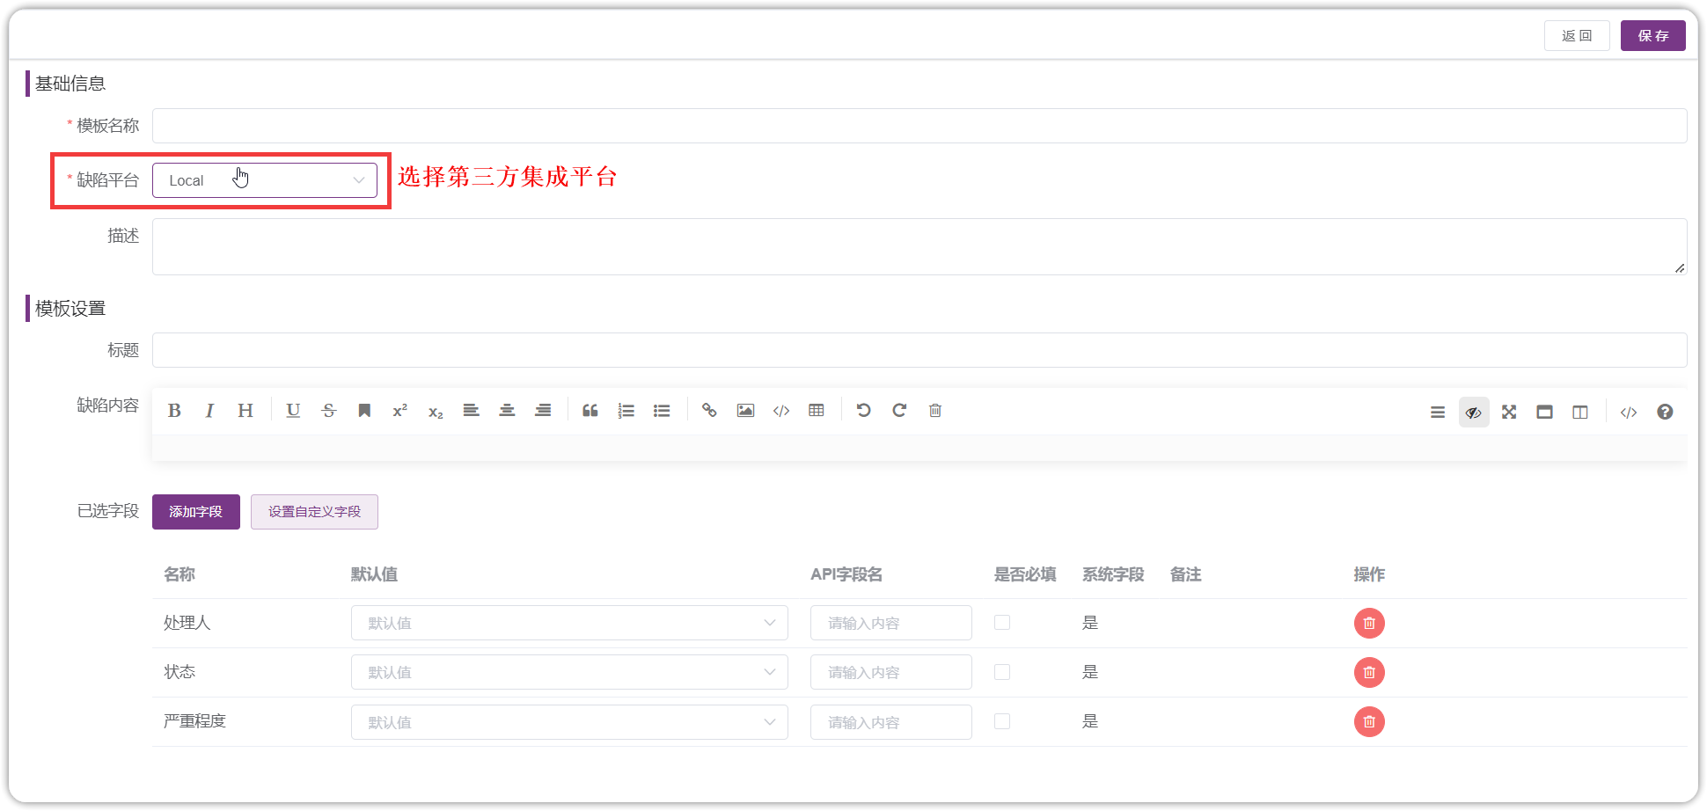Focus API字段名 input for 状态

(891, 672)
